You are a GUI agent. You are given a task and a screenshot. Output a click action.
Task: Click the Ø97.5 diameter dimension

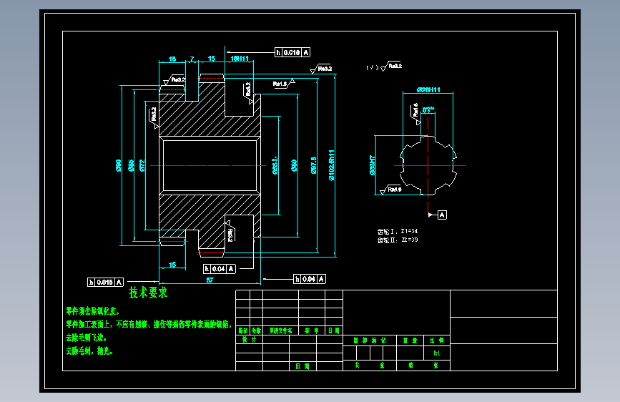[313, 165]
